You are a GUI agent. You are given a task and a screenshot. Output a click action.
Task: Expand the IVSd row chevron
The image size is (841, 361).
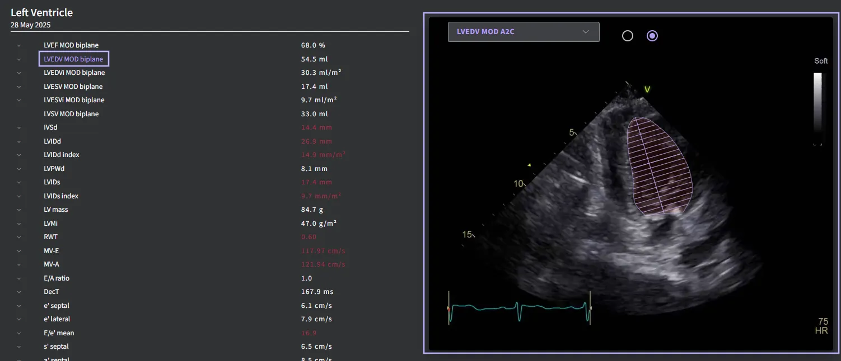point(19,127)
